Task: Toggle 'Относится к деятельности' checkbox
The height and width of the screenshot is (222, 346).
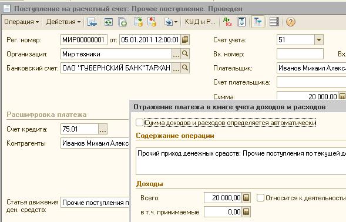Action: tap(260, 198)
